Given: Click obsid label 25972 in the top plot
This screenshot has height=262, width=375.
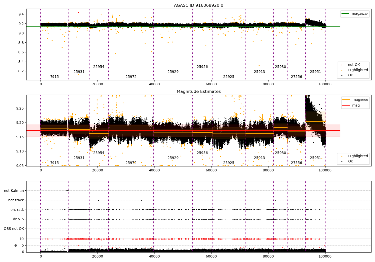Looking at the screenshot, I should click(x=131, y=77).
